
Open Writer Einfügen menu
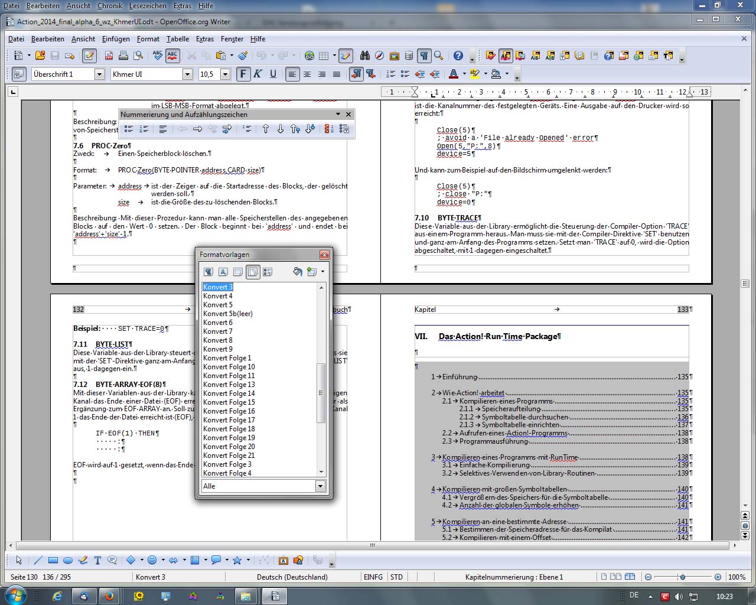tap(116, 39)
